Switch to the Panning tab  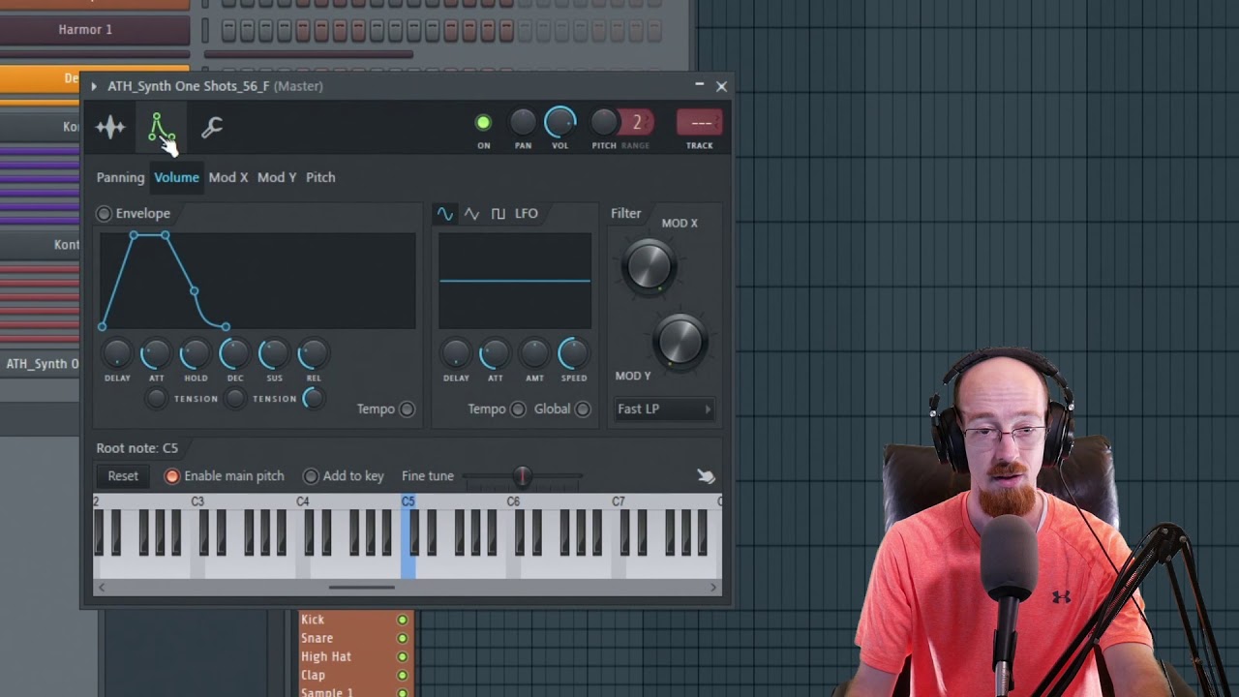(120, 177)
